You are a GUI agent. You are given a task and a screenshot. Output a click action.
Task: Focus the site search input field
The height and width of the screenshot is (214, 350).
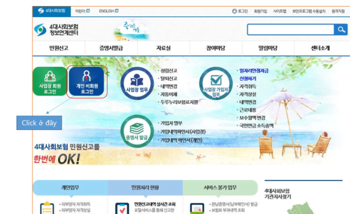click(x=291, y=30)
